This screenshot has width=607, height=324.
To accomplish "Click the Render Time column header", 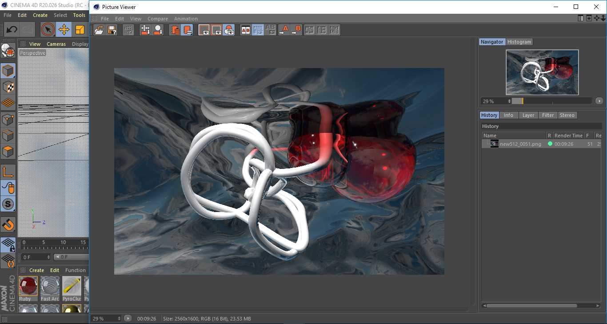I will 568,136.
